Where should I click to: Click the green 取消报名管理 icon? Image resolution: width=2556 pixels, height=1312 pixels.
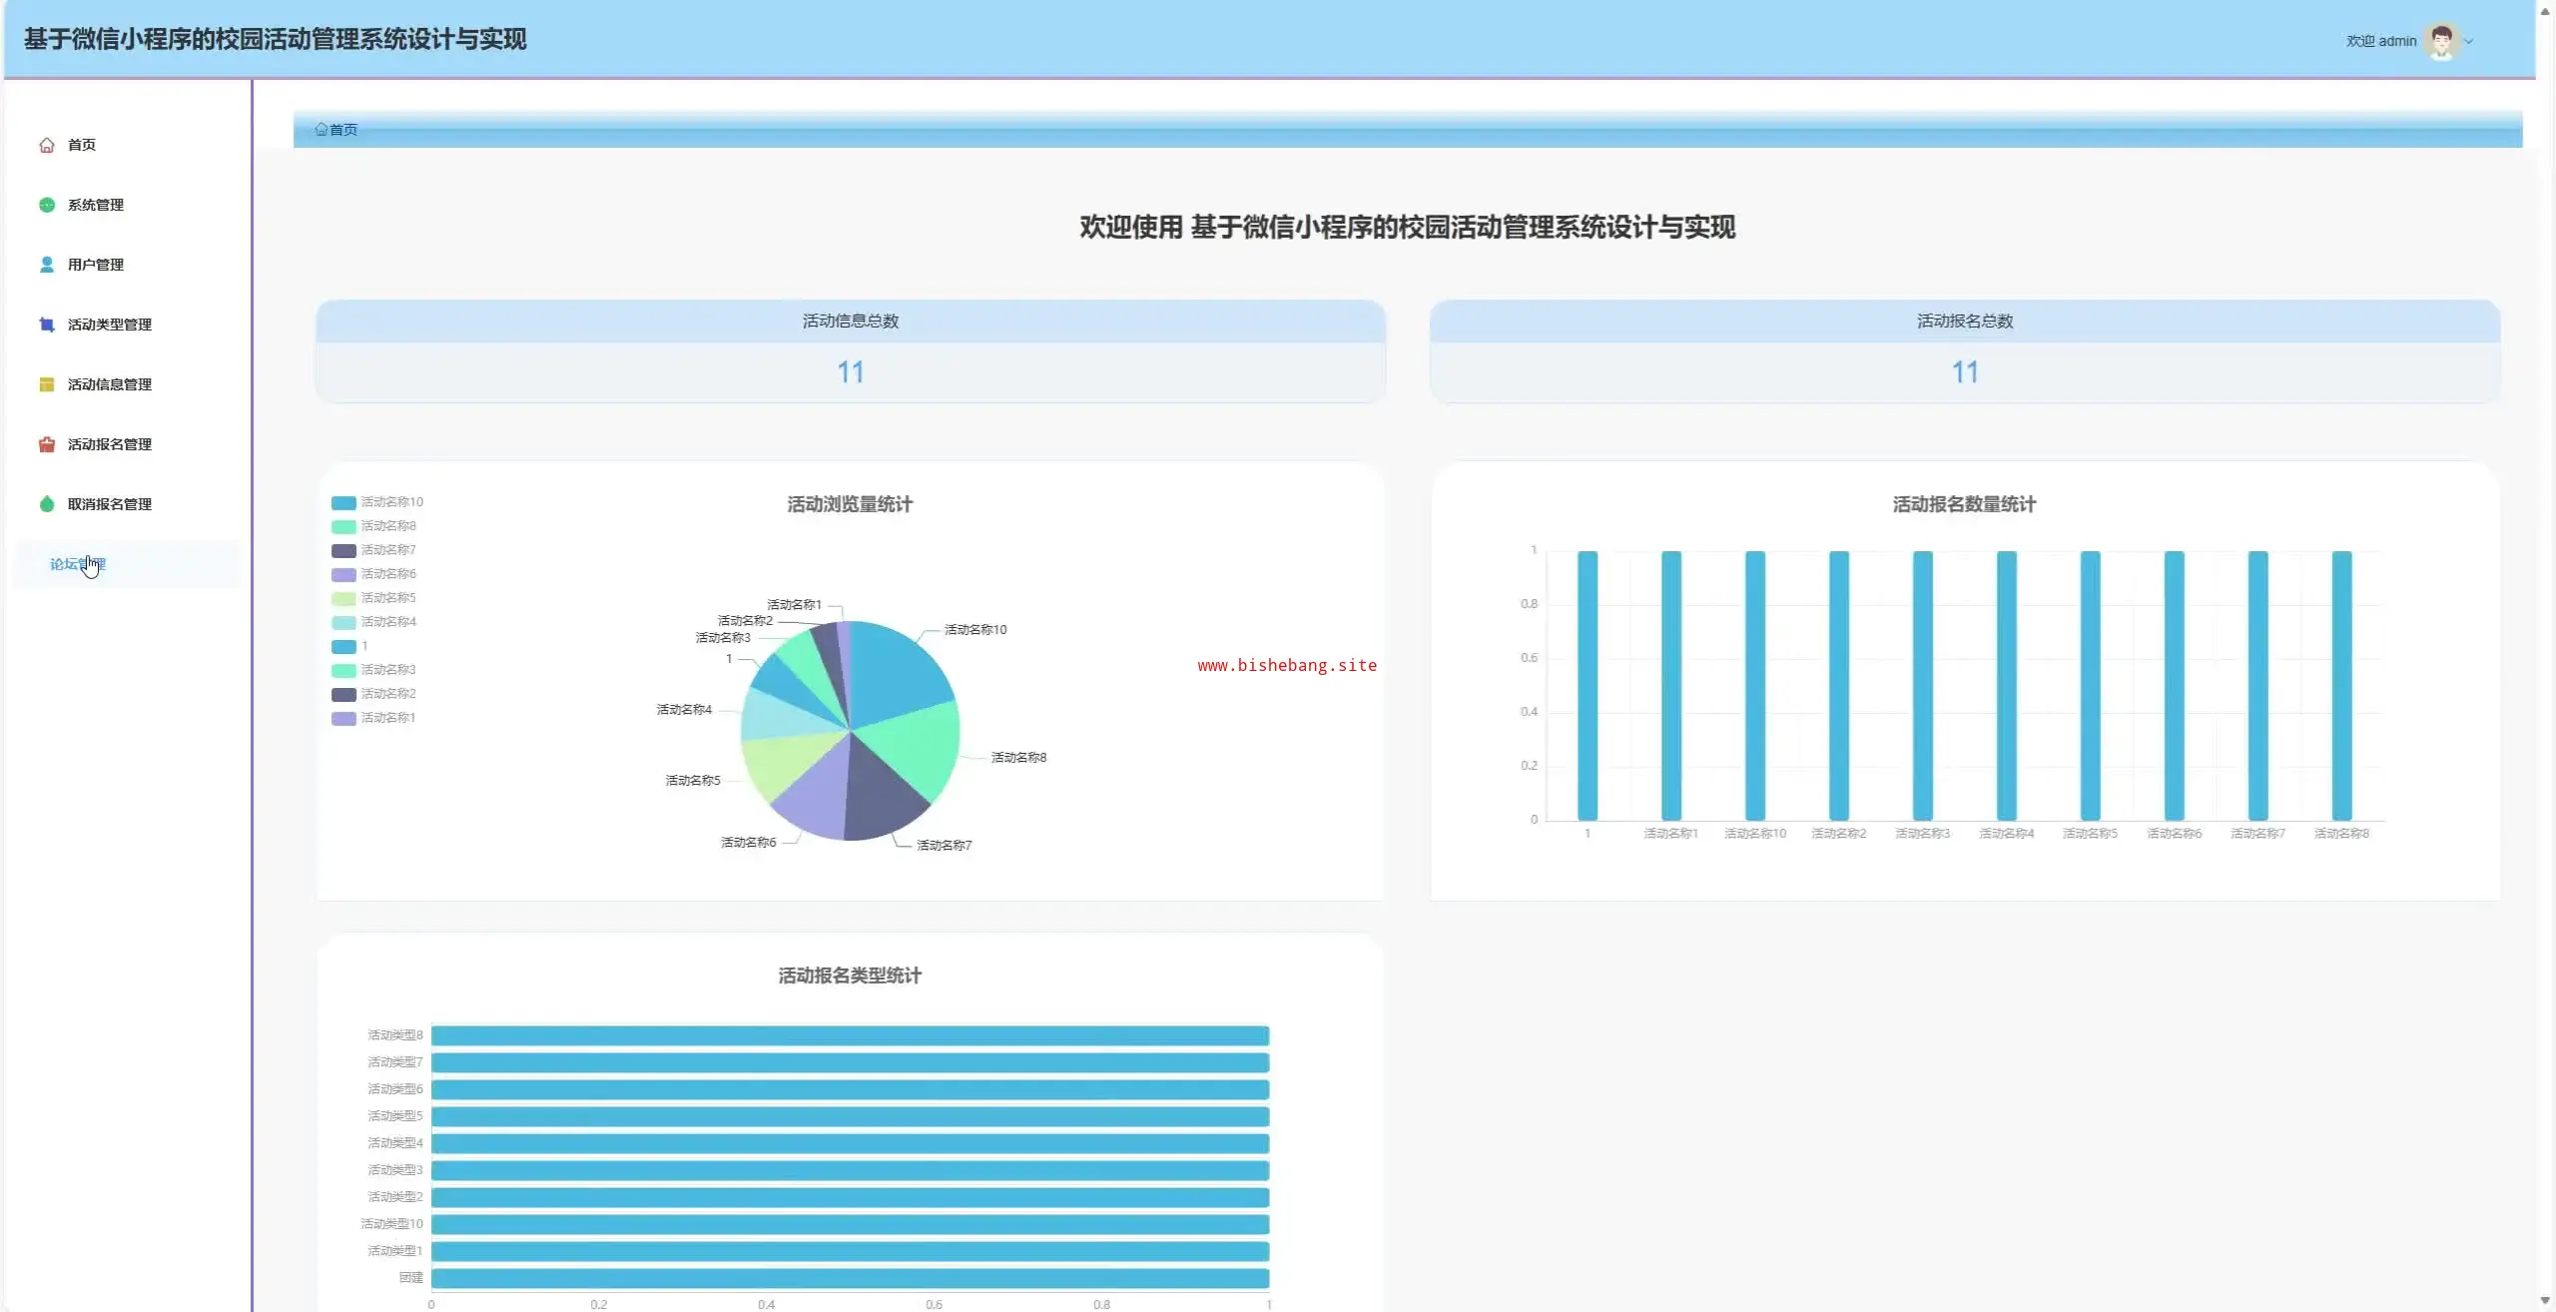pos(46,504)
